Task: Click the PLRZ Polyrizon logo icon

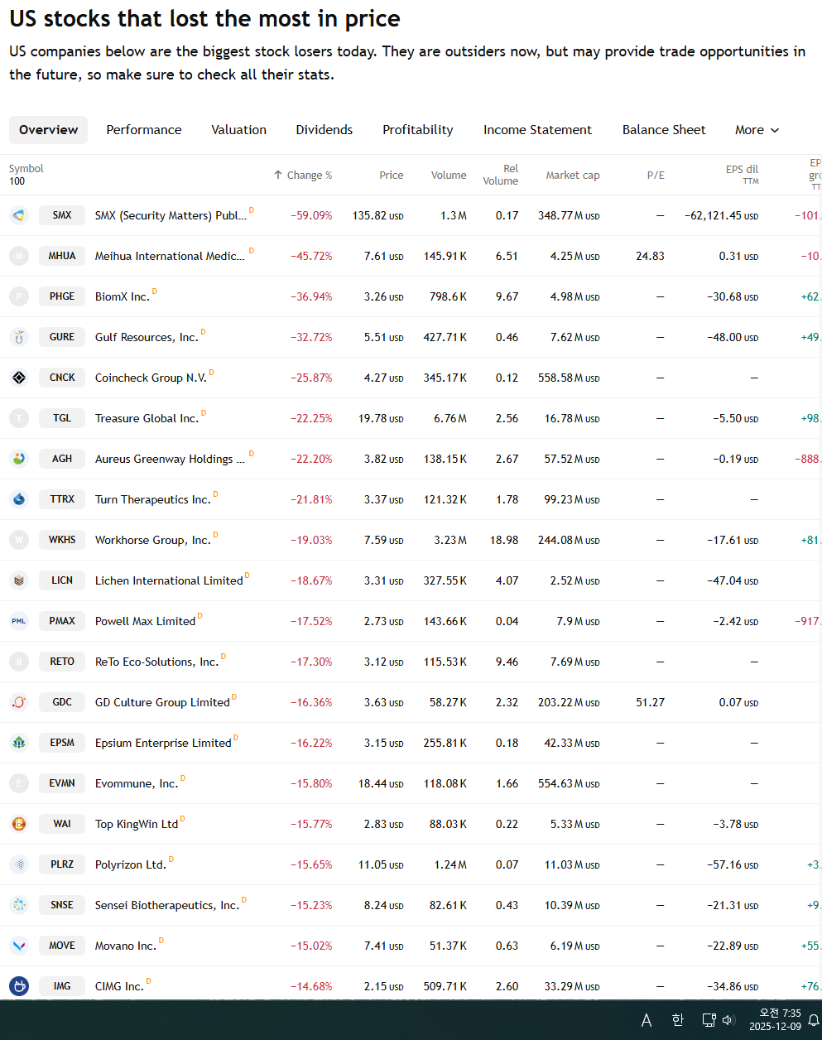Action: tap(19, 864)
